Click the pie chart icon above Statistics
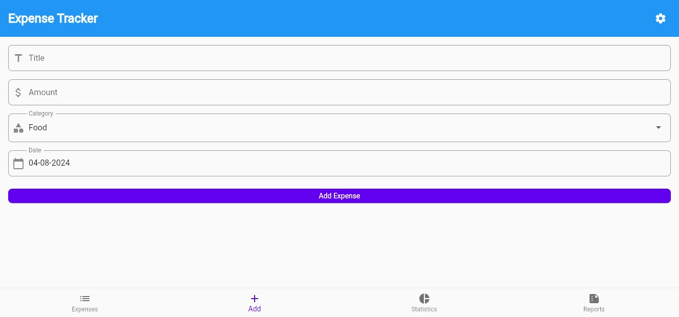This screenshot has height=317, width=679. [x=424, y=299]
